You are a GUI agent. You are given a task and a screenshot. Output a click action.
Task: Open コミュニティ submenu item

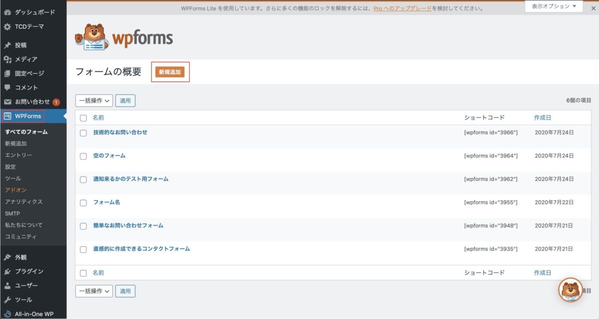[20, 237]
